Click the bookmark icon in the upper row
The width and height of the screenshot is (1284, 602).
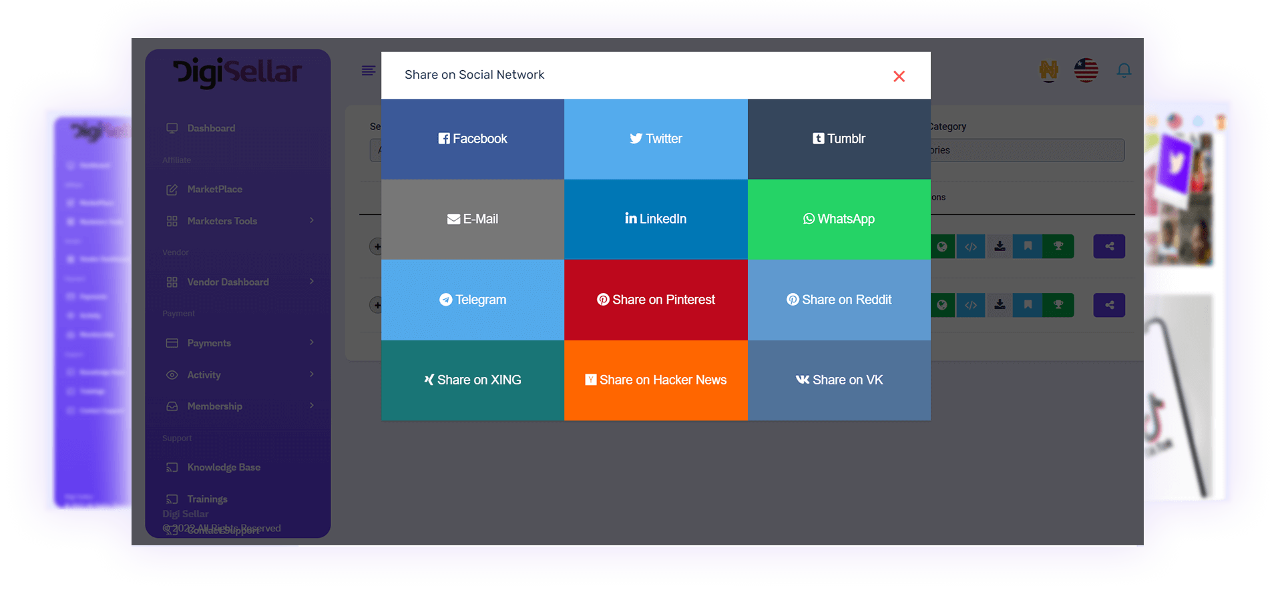coord(1028,246)
